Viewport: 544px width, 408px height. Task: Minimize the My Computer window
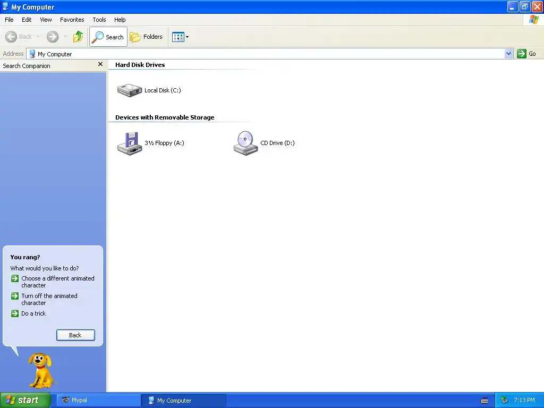513,6
